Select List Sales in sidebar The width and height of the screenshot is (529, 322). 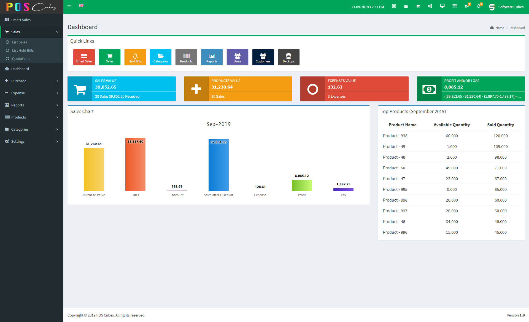click(20, 42)
